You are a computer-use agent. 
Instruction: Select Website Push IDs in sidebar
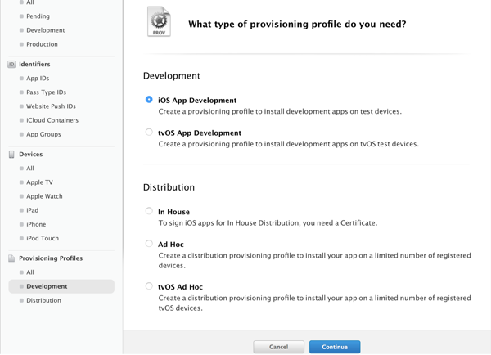click(51, 106)
